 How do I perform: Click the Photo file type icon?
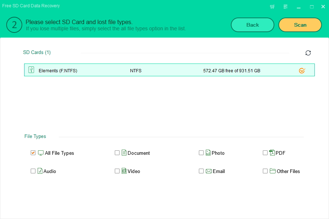(x=208, y=153)
